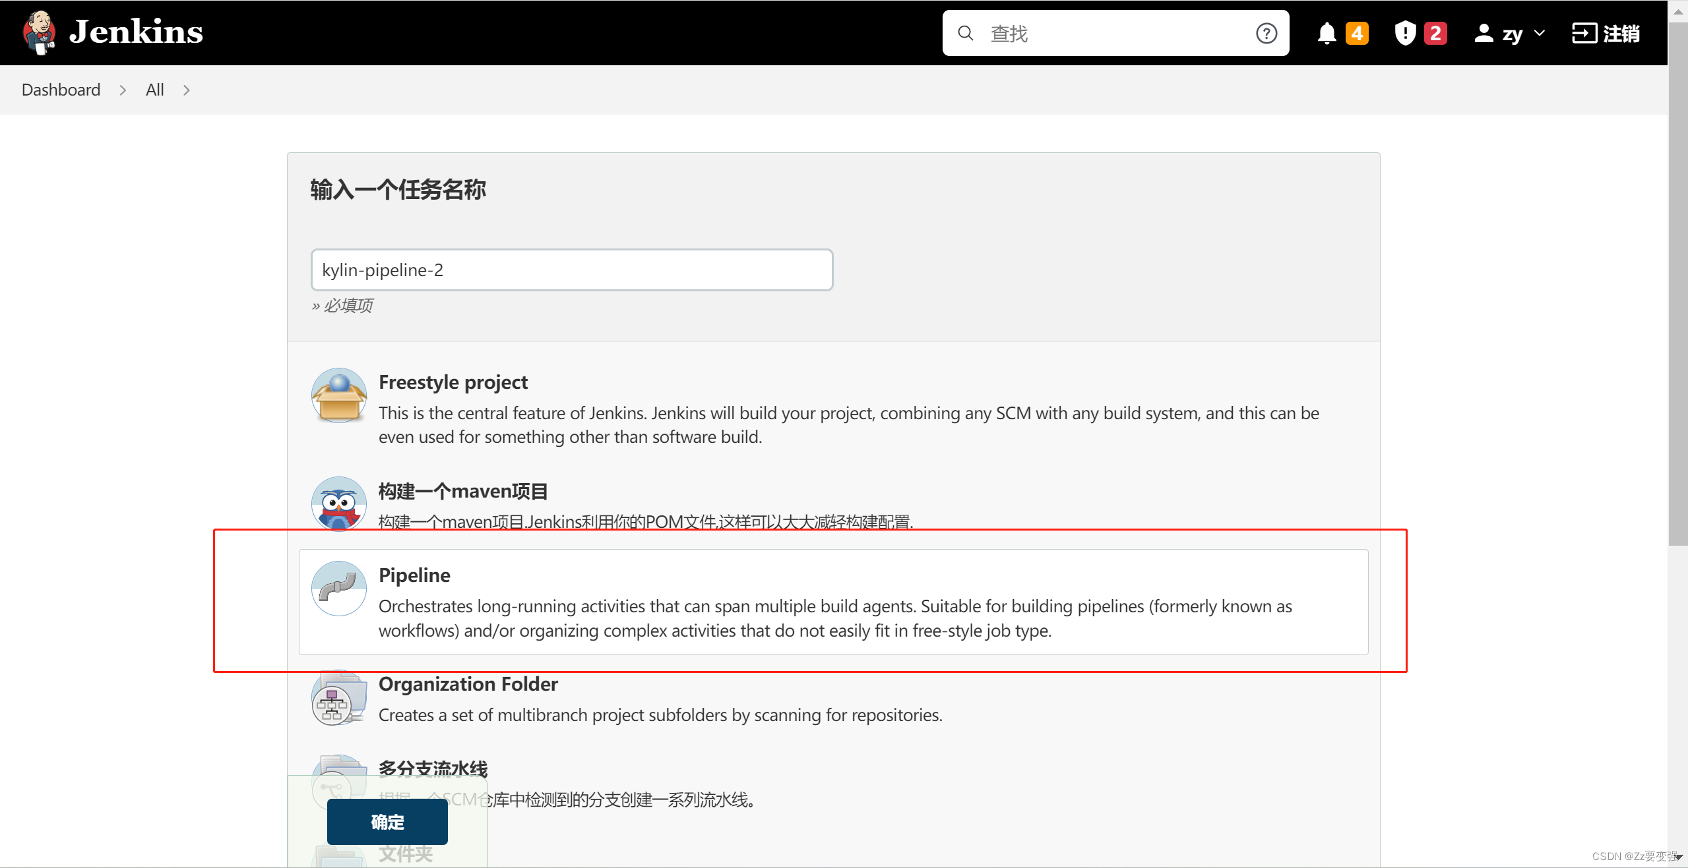Select the Organization Folder icon
This screenshot has height=868, width=1688.
[x=338, y=698]
